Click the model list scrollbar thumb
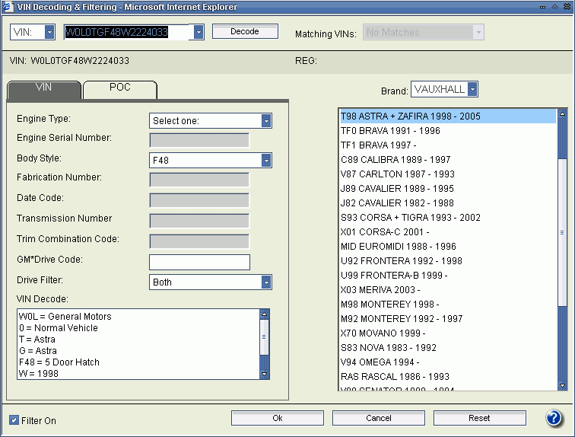Screen dimensions: 575x437 [x=562, y=232]
